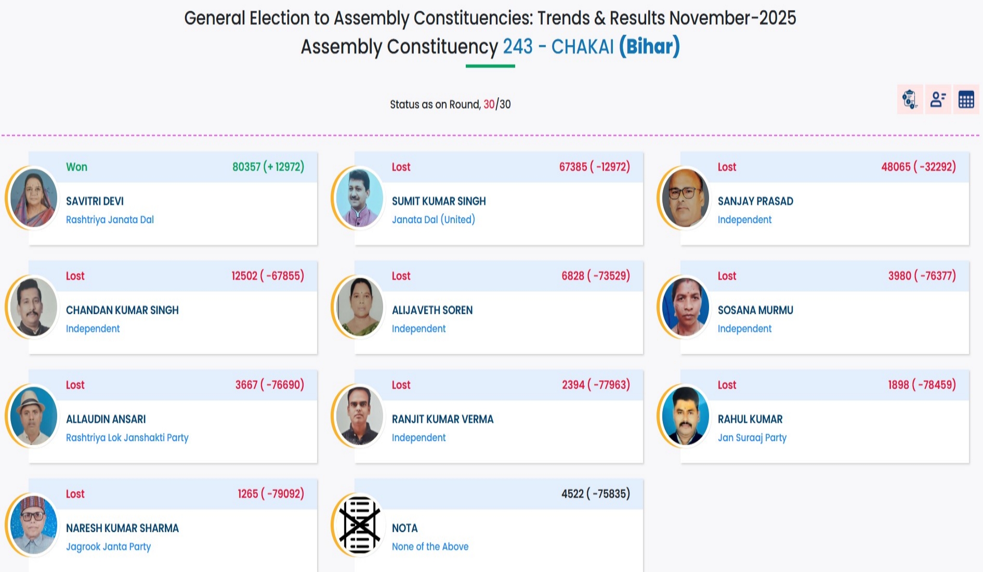Click Rahul Kumar's candidate photo
Viewport: 983px width, 572px height.
click(685, 416)
